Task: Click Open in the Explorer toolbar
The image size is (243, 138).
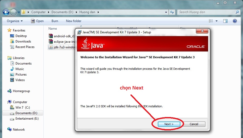Action: tap(37, 21)
